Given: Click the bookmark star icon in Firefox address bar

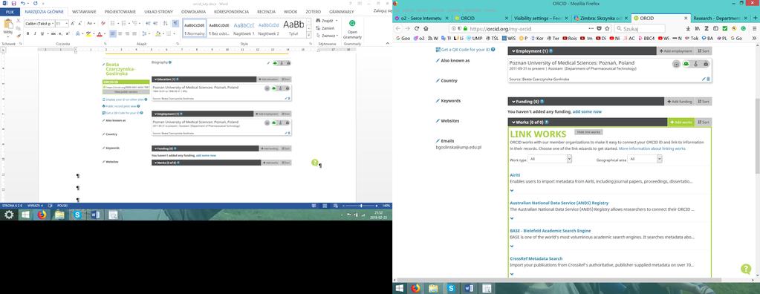Looking at the screenshot, I should (x=607, y=28).
